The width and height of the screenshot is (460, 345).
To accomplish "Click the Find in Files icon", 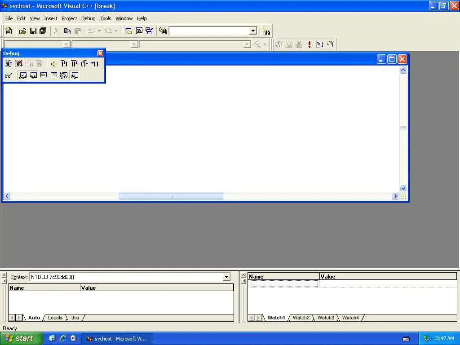I will click(163, 31).
